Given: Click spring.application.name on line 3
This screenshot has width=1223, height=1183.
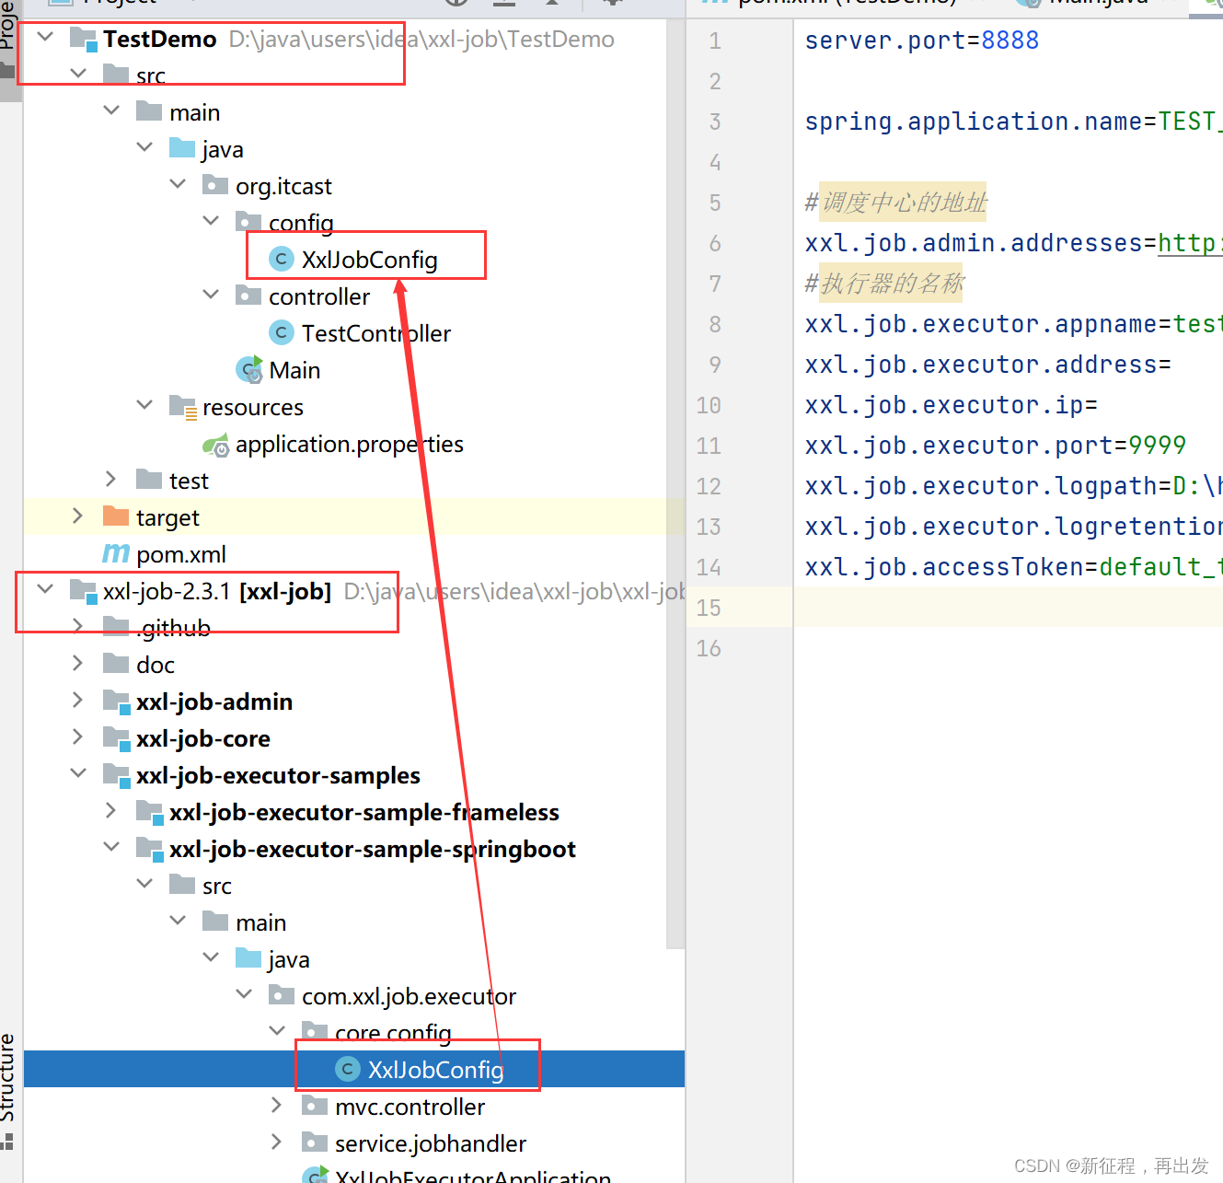Looking at the screenshot, I should (974, 122).
